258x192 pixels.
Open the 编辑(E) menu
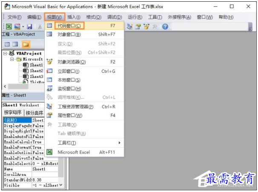[34, 17]
